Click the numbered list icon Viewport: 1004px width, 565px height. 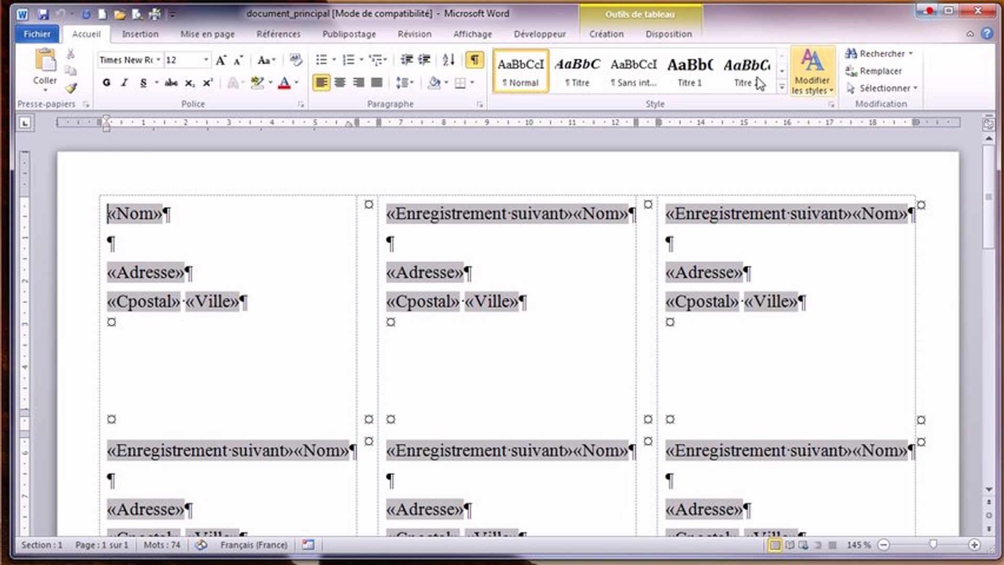coord(349,60)
